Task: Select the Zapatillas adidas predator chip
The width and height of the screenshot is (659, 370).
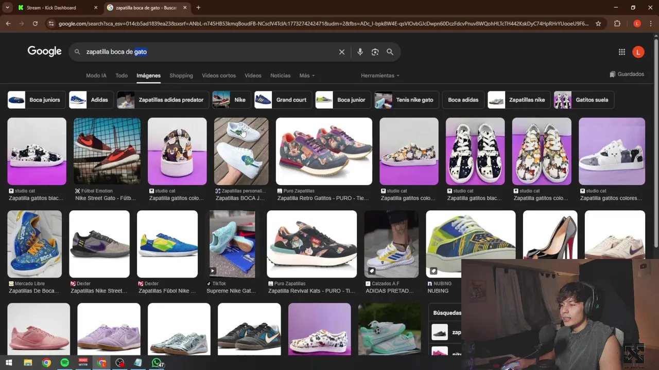Action: pyautogui.click(x=162, y=100)
